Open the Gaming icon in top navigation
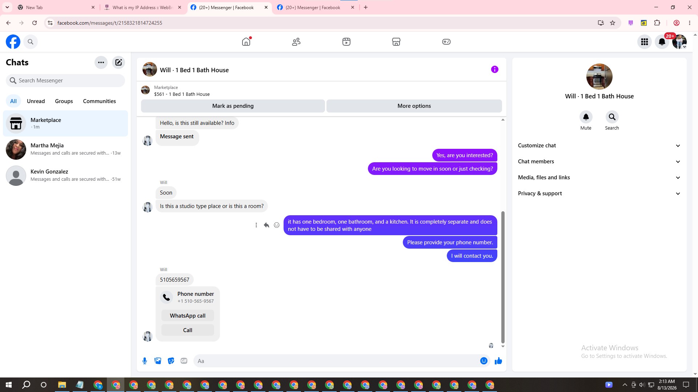The height and width of the screenshot is (392, 698). (446, 42)
